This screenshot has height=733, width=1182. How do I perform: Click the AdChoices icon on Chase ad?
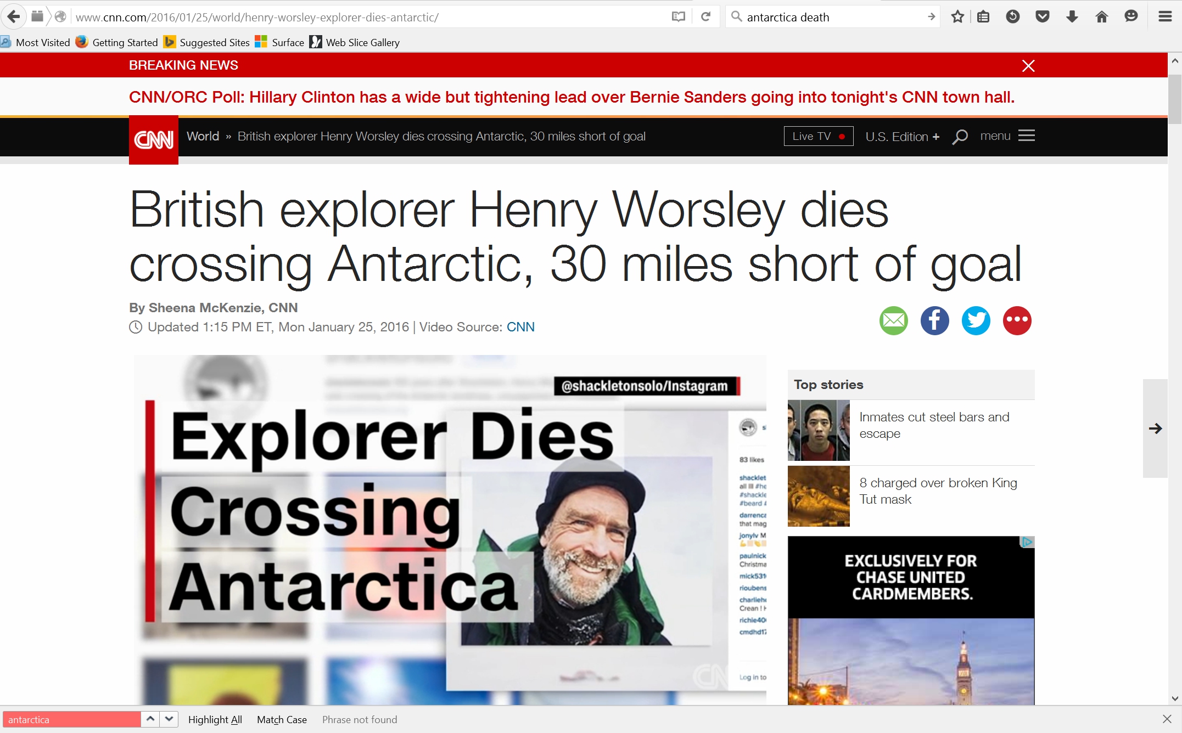[1027, 542]
